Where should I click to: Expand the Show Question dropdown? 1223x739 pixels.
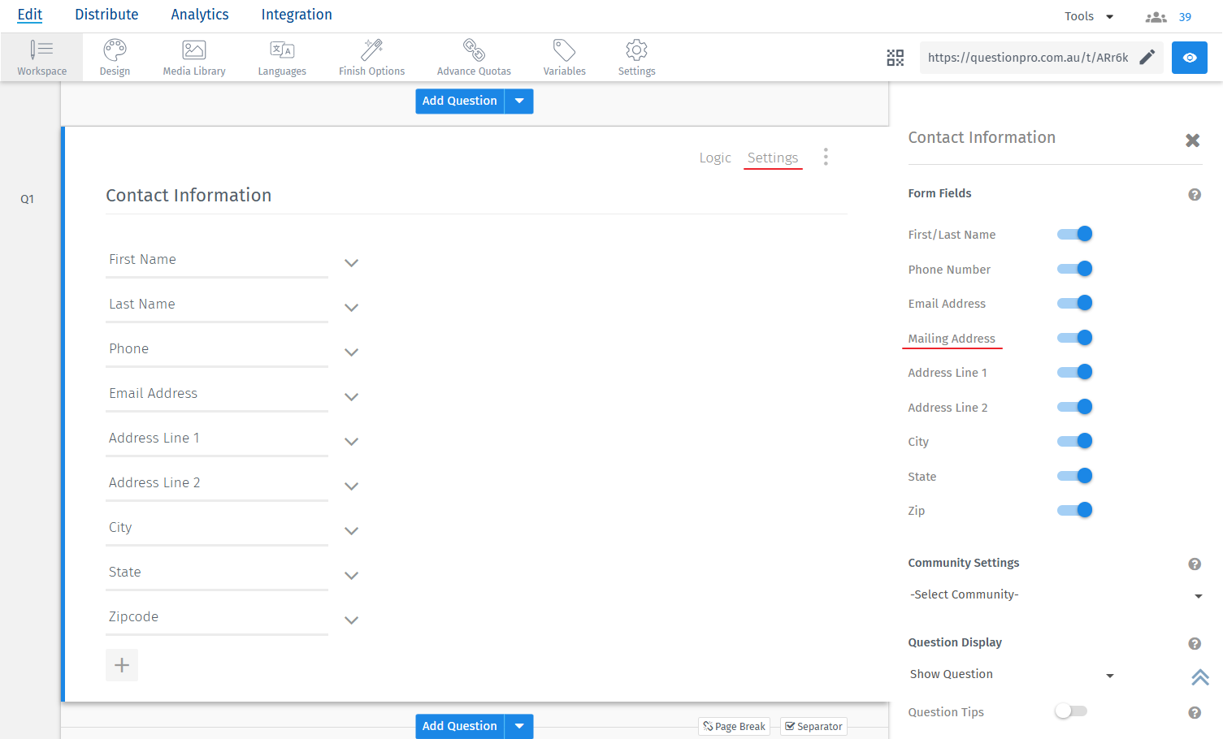click(1011, 674)
